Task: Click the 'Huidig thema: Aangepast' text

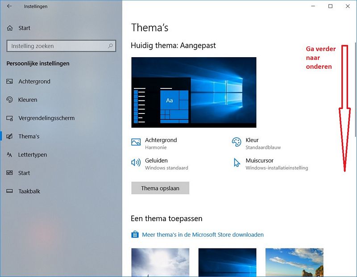Action: click(x=173, y=46)
